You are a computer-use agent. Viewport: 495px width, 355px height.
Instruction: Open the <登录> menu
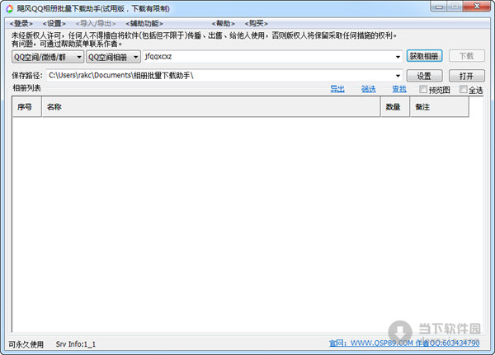(x=21, y=23)
